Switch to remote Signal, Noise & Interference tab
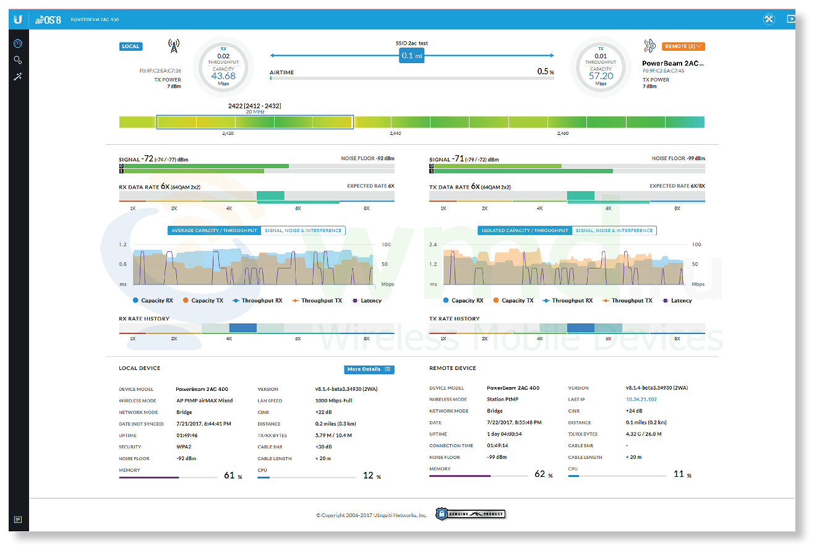The height and width of the screenshot is (548, 814). 614,231
